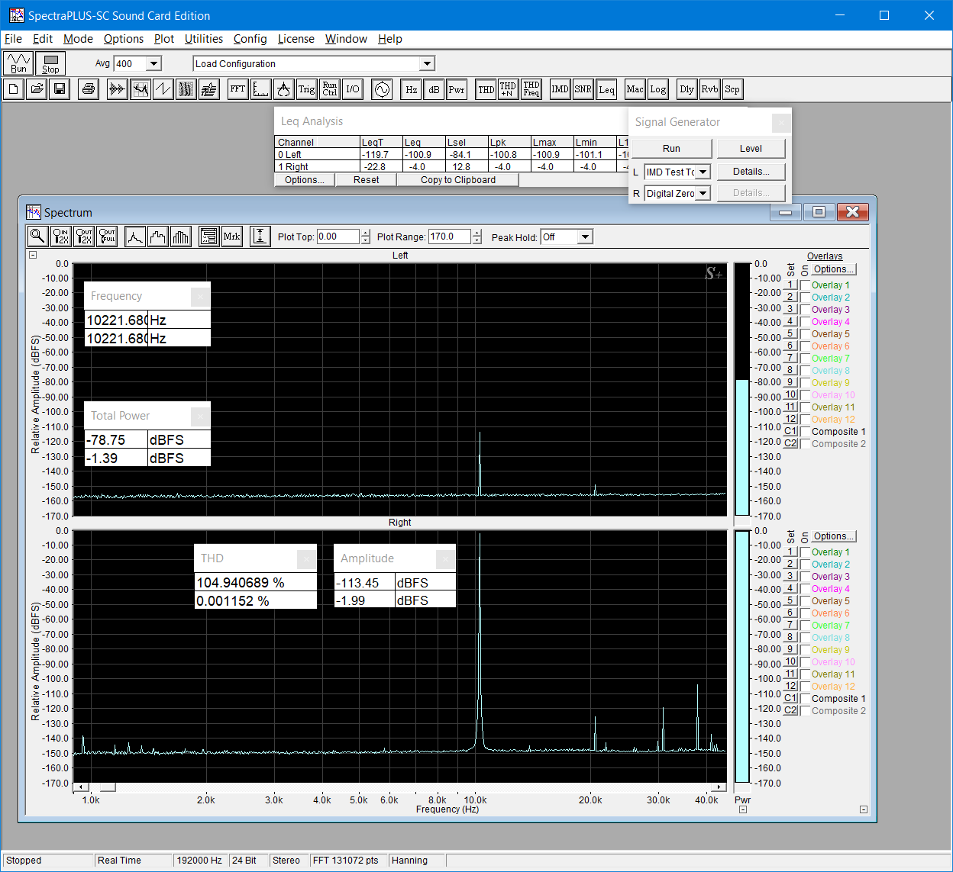Click Copy to Clipboard in Leq Analysis

pyautogui.click(x=457, y=180)
